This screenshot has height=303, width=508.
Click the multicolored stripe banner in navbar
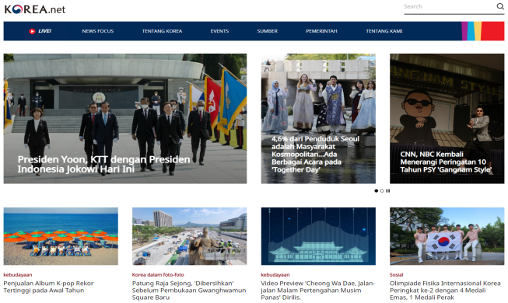tap(483, 31)
